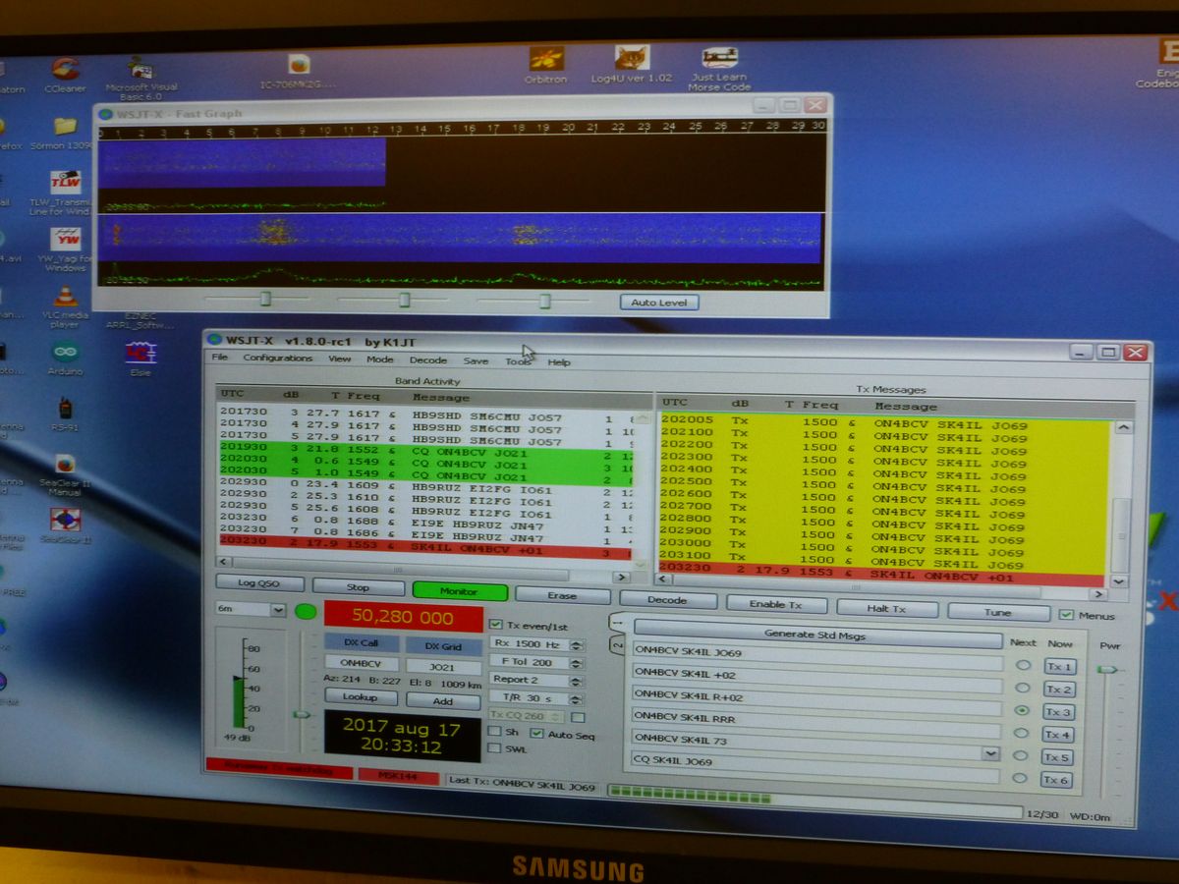Click the Tx 5 Now button
This screenshot has height=884, width=1179.
(x=1057, y=757)
